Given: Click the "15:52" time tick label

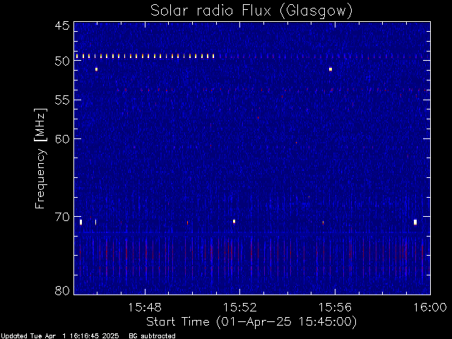Looking at the screenshot, I should (240, 307).
